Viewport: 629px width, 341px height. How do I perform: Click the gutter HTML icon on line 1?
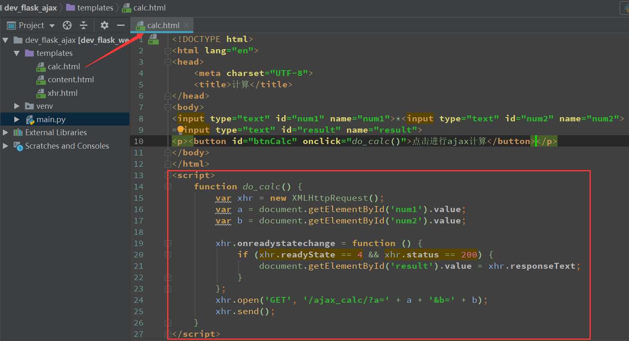[x=153, y=39]
